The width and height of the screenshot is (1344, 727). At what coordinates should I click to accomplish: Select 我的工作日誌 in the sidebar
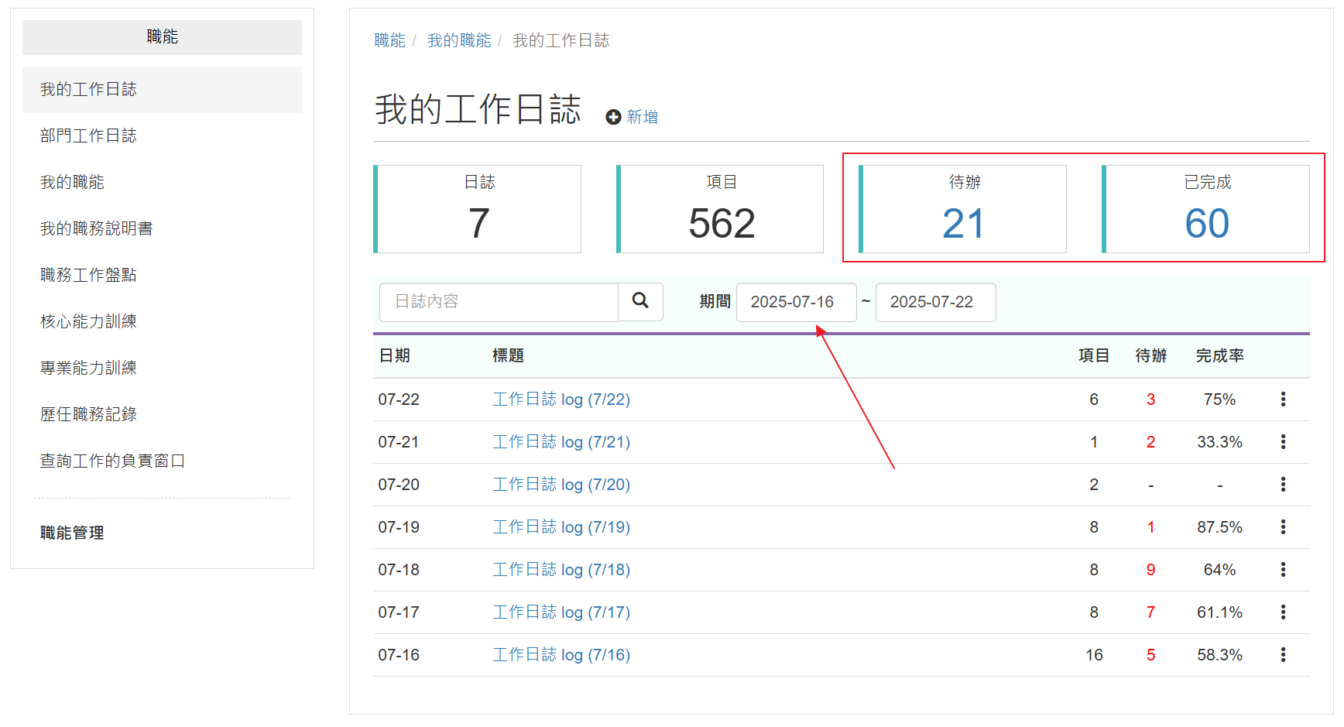click(x=162, y=90)
